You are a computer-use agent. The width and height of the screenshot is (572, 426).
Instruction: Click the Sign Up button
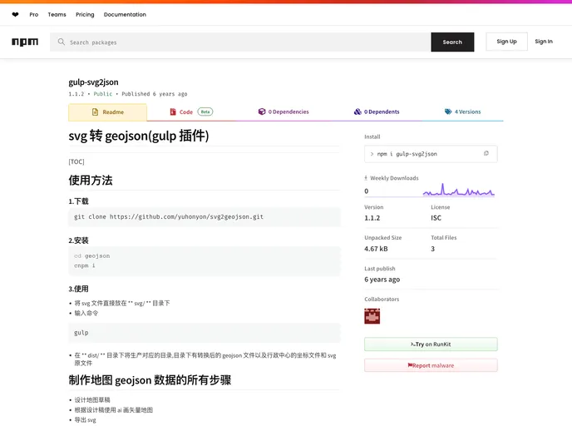(506, 42)
